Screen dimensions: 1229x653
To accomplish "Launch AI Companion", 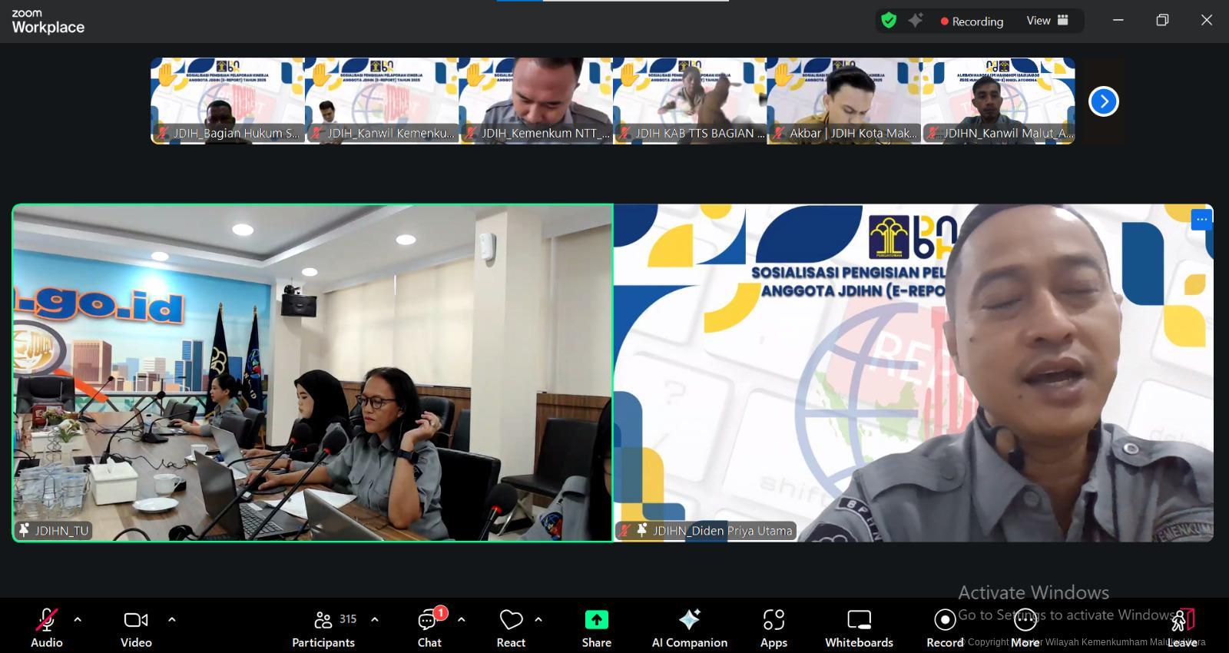I will tap(689, 627).
